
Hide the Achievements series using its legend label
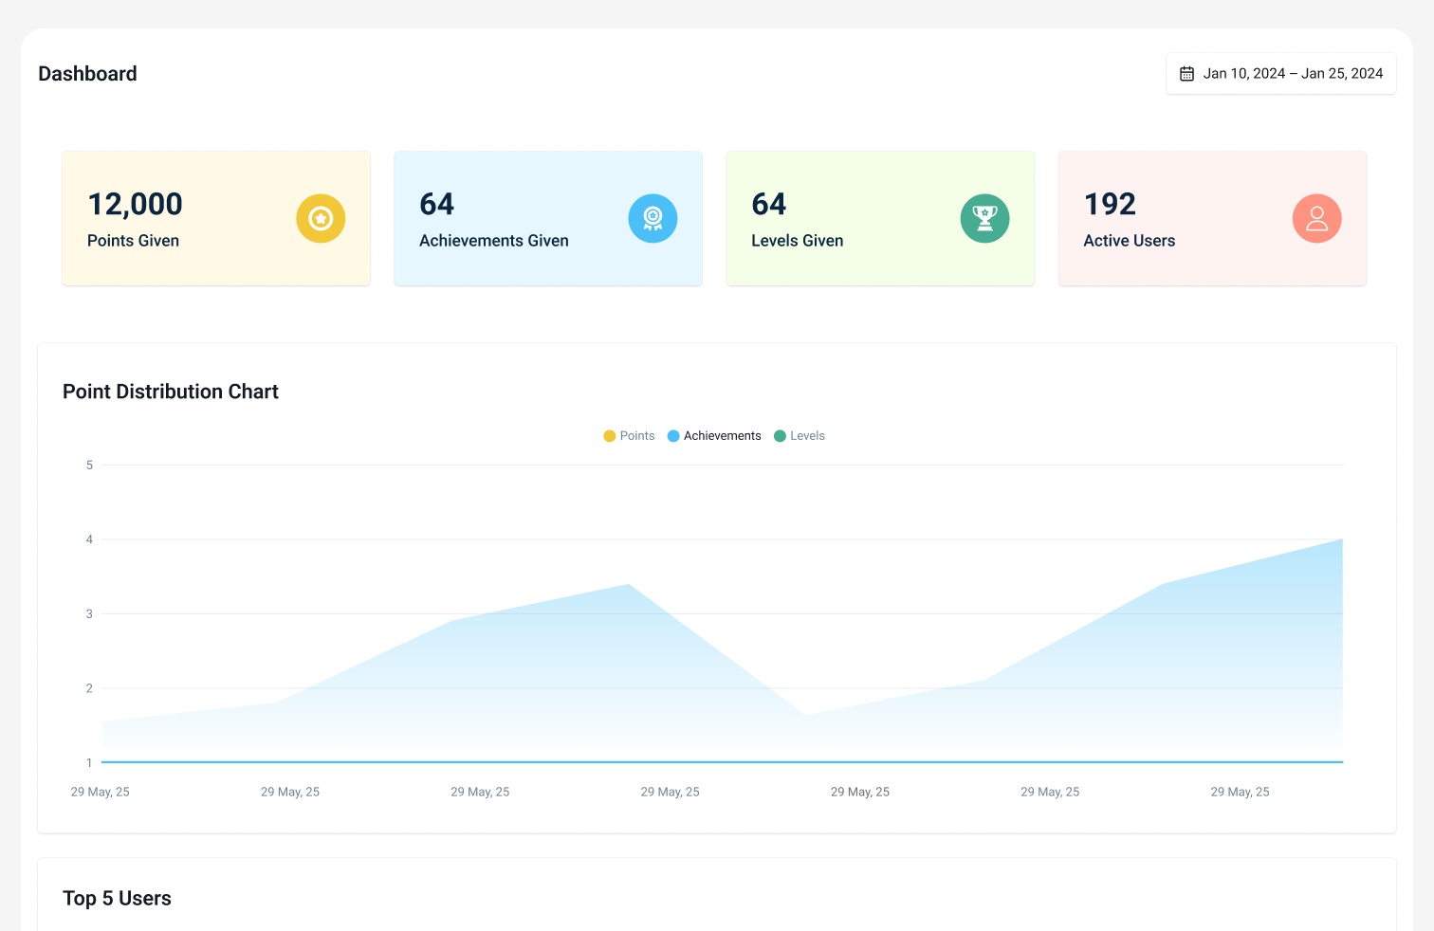[722, 435]
